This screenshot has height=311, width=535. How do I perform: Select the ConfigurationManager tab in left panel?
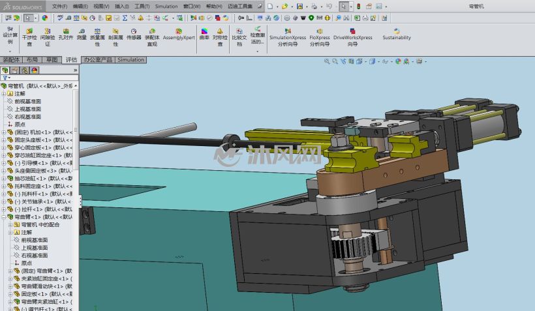25,70
